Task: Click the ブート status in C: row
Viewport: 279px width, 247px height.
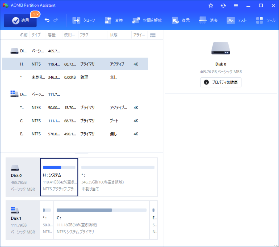Action: click(x=114, y=121)
